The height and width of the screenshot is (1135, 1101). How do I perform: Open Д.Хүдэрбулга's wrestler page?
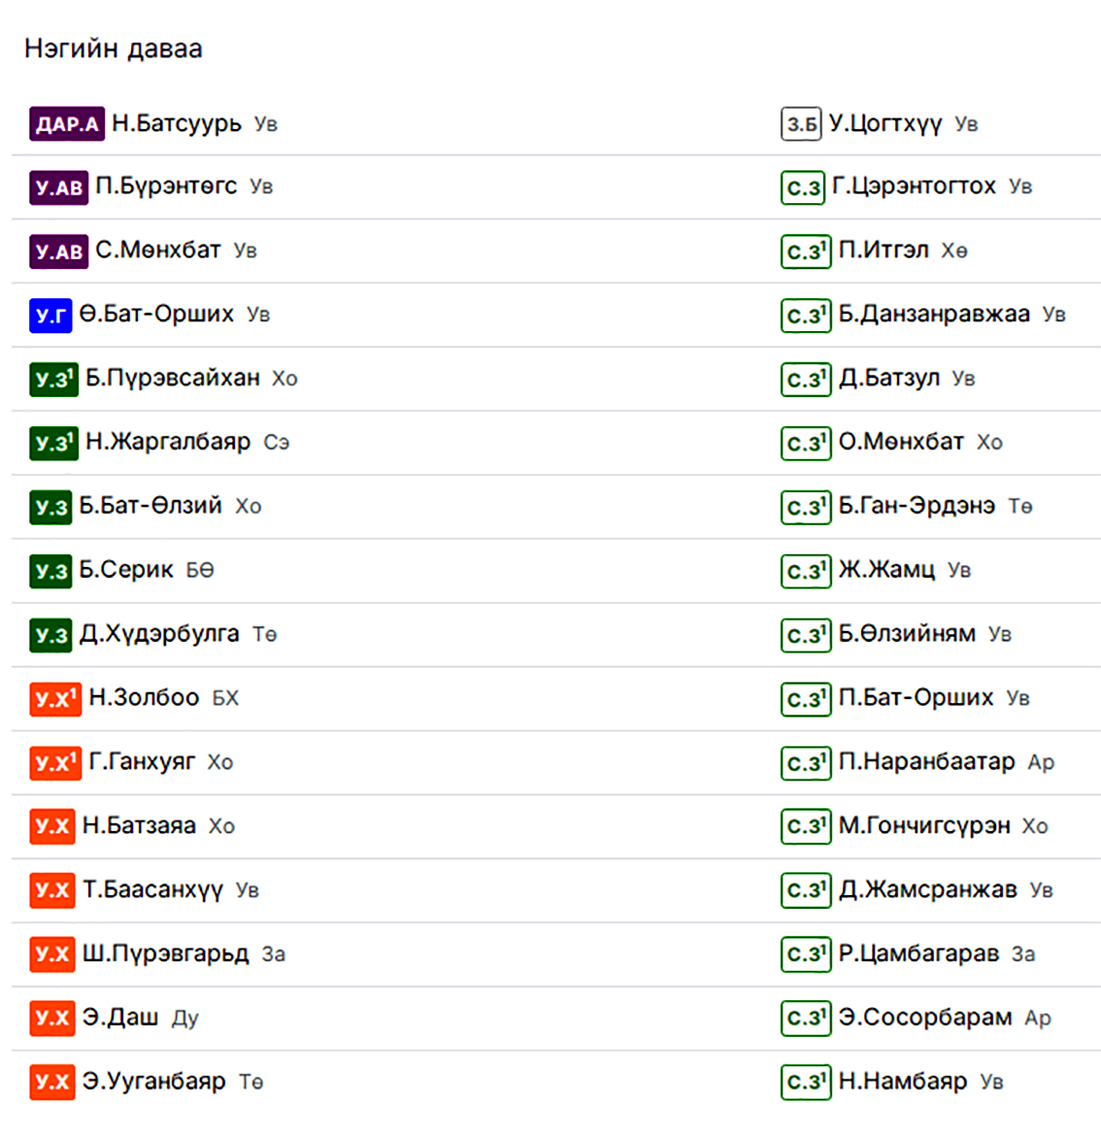(159, 634)
